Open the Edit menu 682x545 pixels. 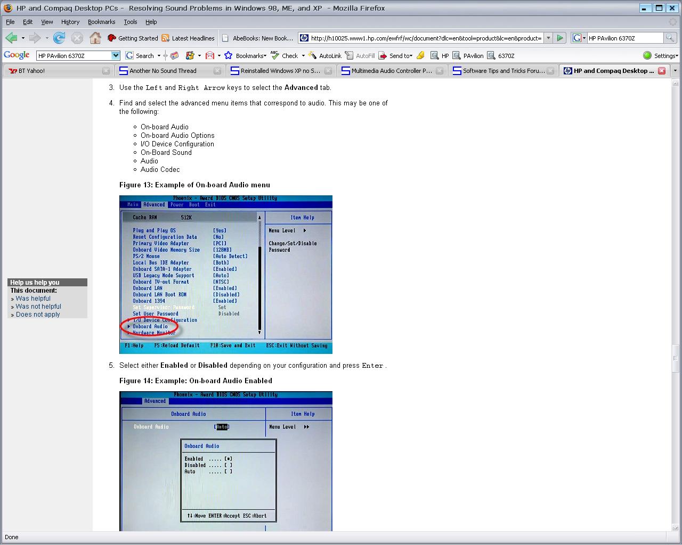(x=28, y=22)
